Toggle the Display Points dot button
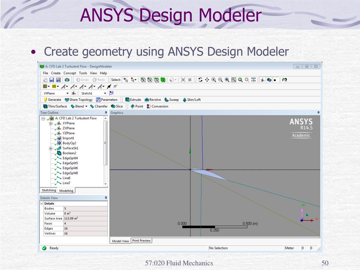Screen dimensions: 360x270 pos(275,80)
